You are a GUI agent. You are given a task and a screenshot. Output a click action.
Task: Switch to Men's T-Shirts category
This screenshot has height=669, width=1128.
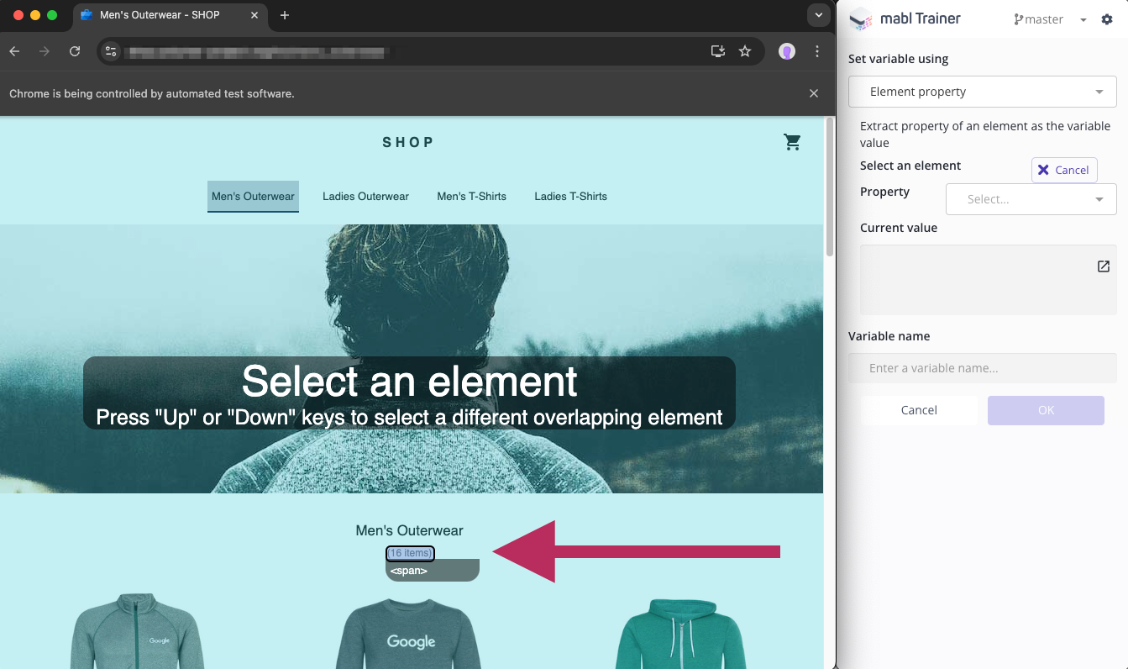point(471,197)
